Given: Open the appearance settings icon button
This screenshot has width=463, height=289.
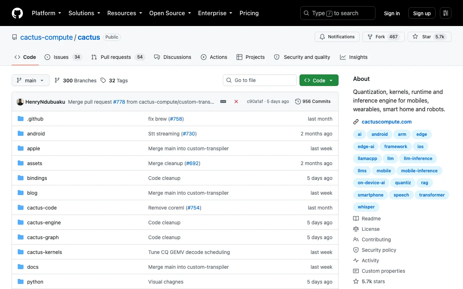Looking at the screenshot, I should (446, 13).
